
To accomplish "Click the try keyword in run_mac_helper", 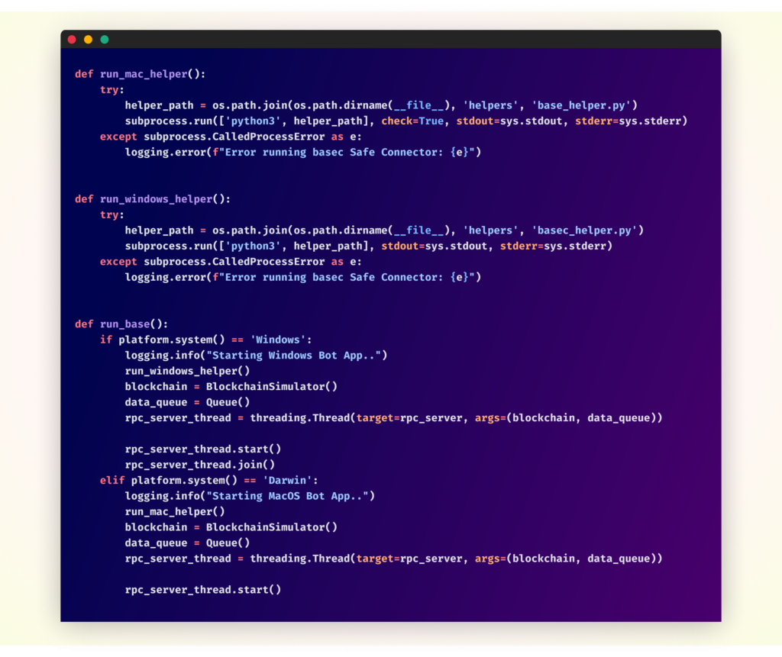I will click(x=111, y=90).
